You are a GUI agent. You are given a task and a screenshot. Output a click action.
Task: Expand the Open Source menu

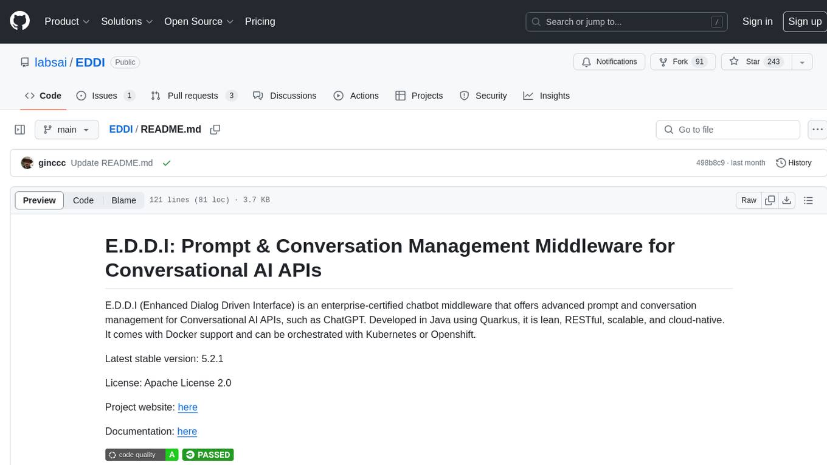(199, 21)
